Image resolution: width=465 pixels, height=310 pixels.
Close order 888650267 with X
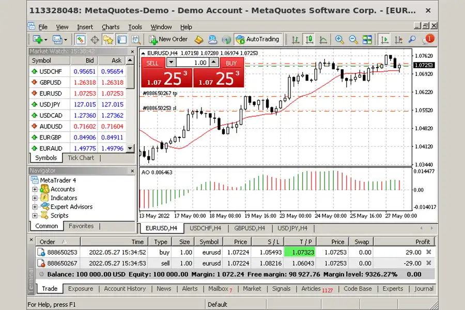point(428,263)
